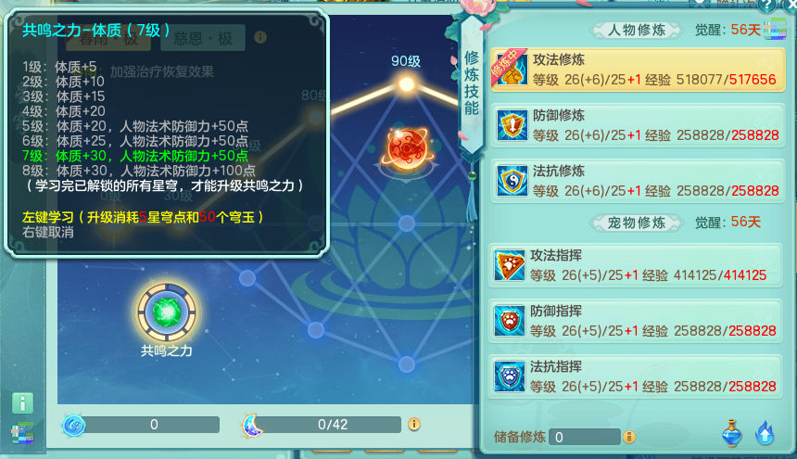Image resolution: width=797 pixels, height=459 pixels.
Task: Click the 0/42 moon points progress bar
Action: pos(333,425)
